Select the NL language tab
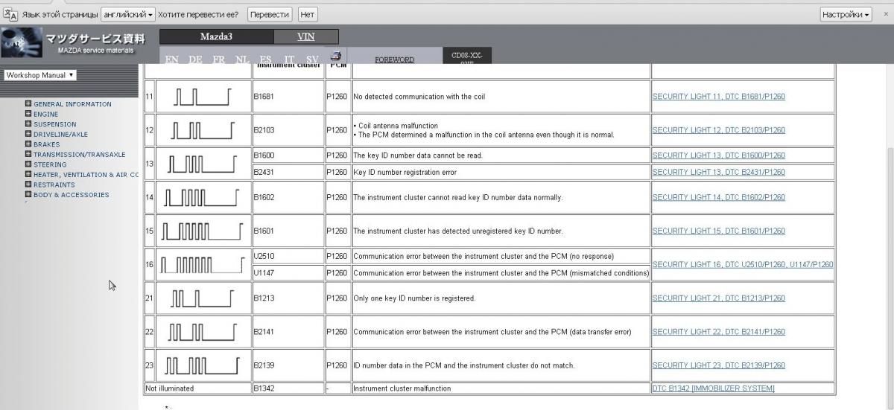The height and width of the screenshot is (410, 894). 242,60
